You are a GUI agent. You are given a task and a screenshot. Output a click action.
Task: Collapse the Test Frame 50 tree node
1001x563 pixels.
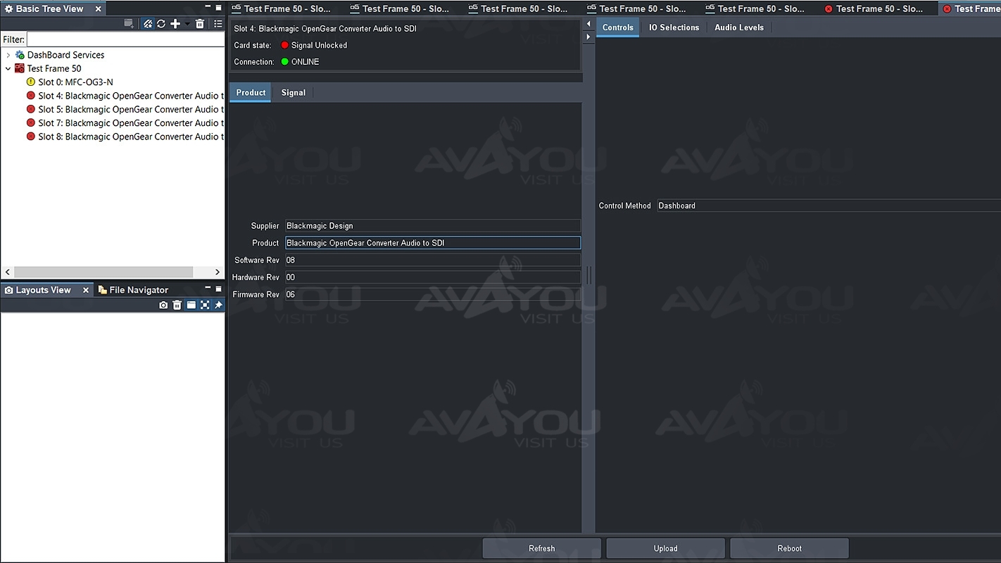pyautogui.click(x=8, y=69)
